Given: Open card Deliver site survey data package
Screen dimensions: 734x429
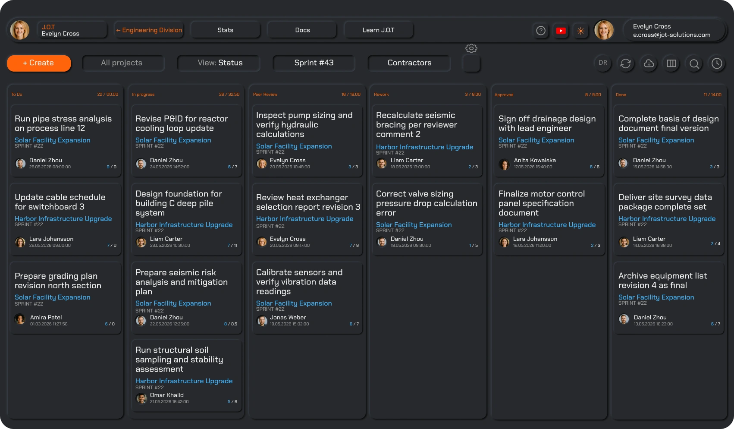Looking at the screenshot, I should pyautogui.click(x=669, y=220).
